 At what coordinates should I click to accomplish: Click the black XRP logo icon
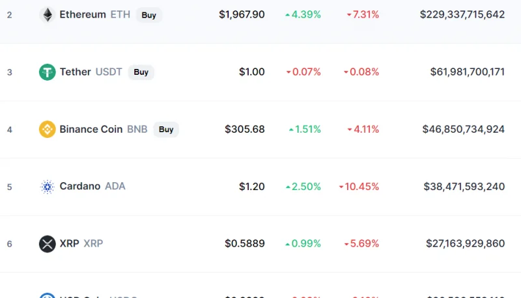[47, 244]
